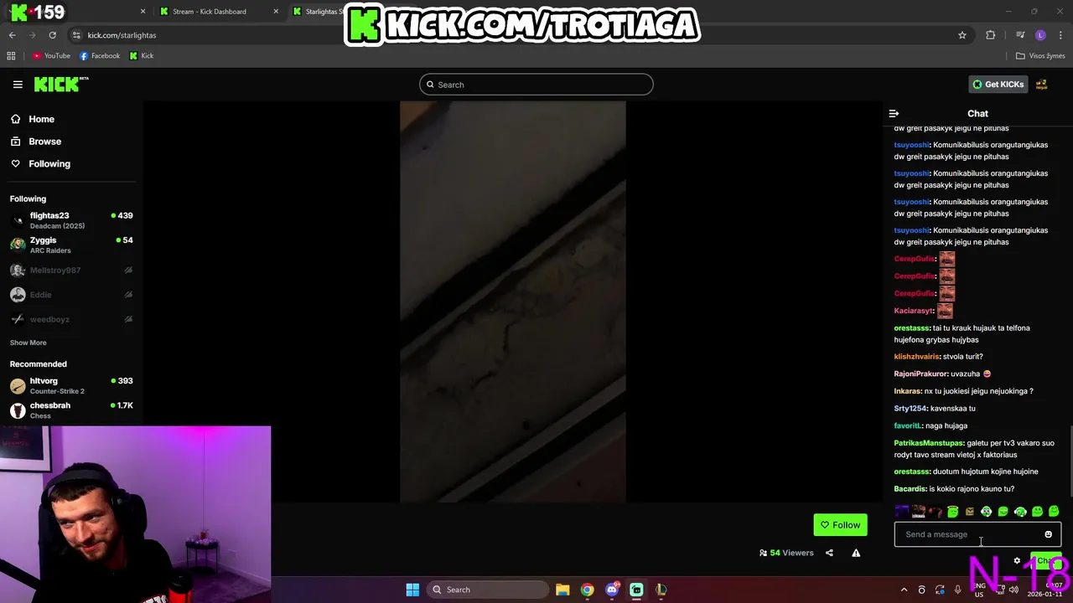Viewport: 1073px width, 603px height.
Task: Open hltvorg recommended channel
Action: coord(71,385)
